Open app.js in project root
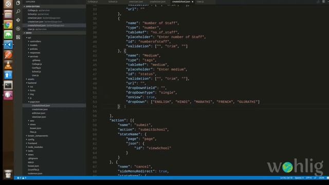Screen dimensions: 329x185 31,162
